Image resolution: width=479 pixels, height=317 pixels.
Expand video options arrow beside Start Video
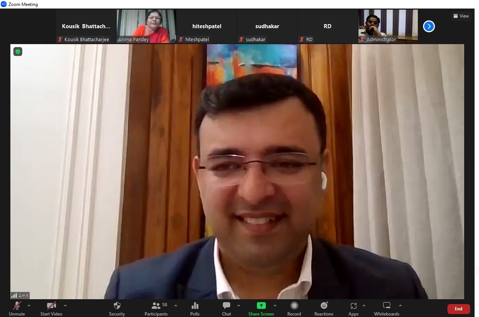click(65, 306)
